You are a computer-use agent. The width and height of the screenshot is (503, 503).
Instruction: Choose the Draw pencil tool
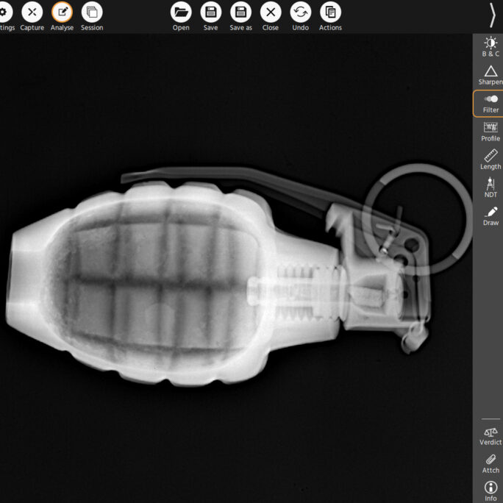pos(490,215)
